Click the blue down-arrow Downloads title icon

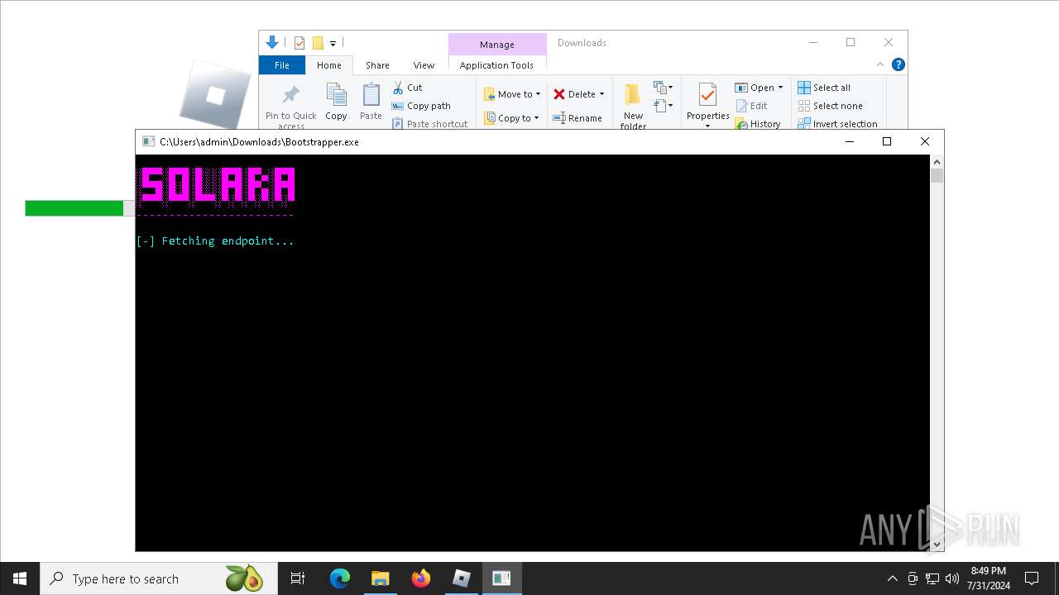[x=272, y=42]
